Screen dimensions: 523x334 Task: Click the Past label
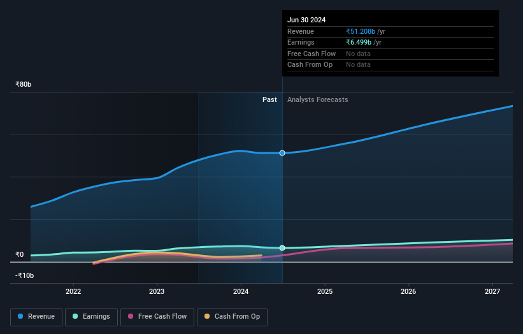pos(269,99)
